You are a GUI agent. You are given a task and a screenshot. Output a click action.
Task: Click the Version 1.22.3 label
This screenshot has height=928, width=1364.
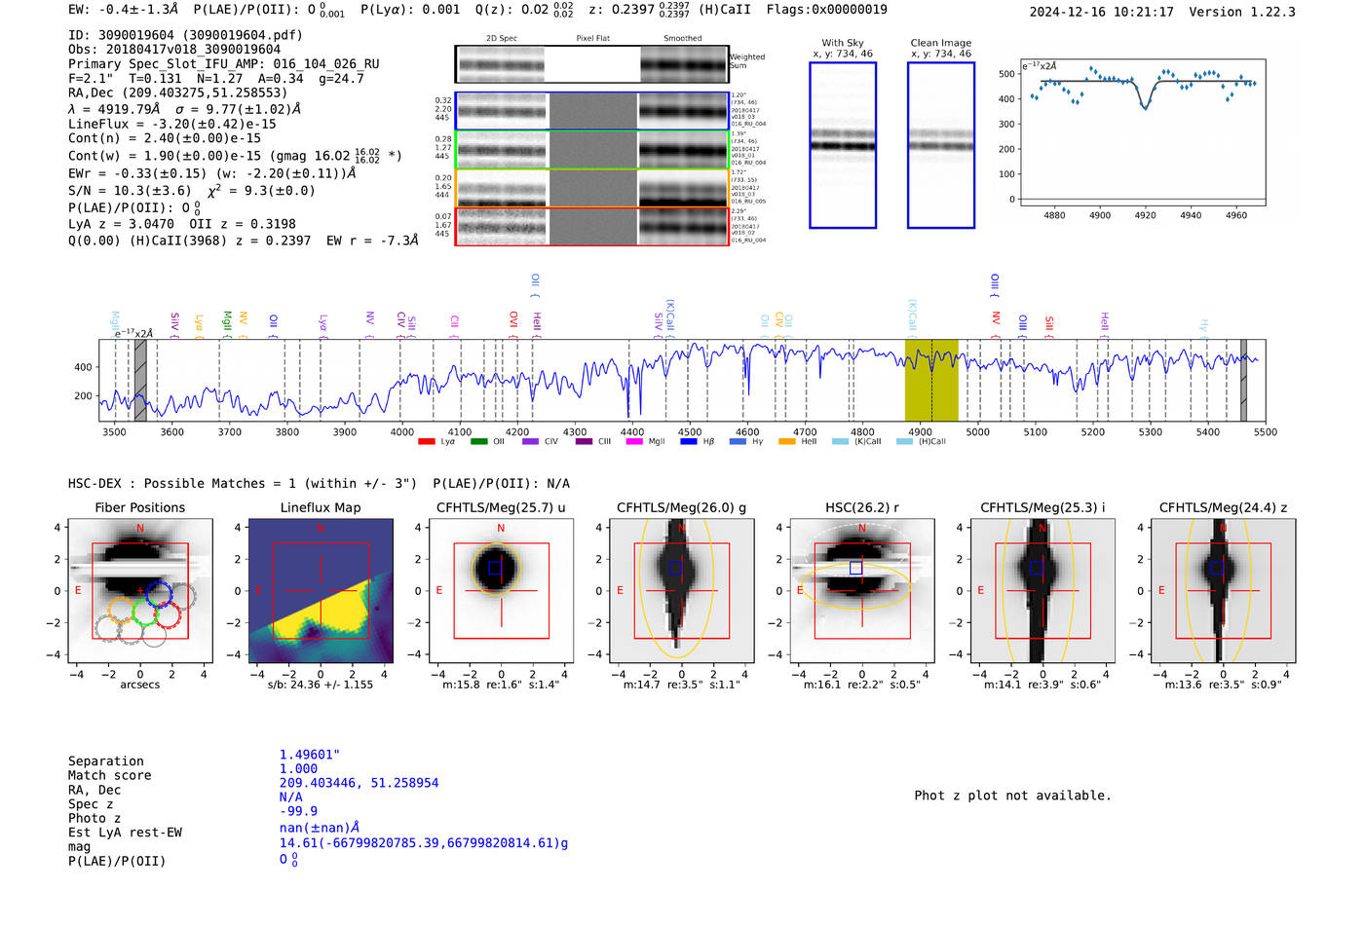click(1242, 12)
